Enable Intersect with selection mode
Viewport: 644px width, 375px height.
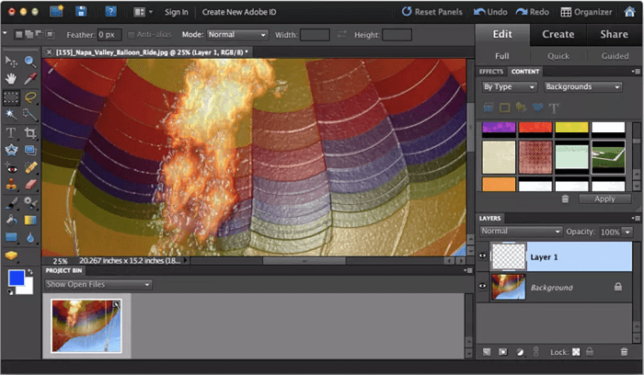tap(50, 34)
